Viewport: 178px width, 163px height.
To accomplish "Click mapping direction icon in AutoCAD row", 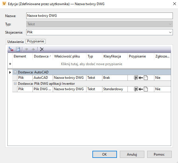I will (141, 78).
